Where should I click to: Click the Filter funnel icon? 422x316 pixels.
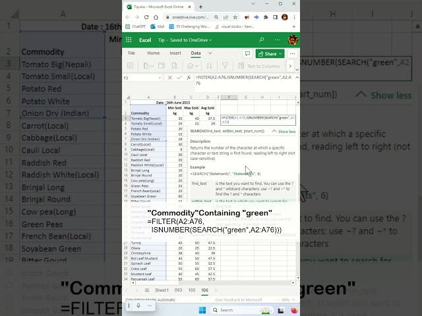[x=225, y=66]
